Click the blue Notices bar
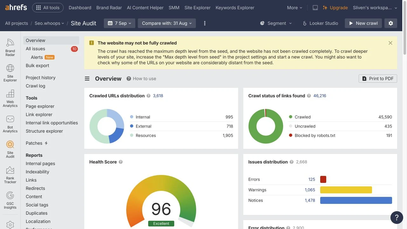The image size is (407, 229). click(x=356, y=200)
